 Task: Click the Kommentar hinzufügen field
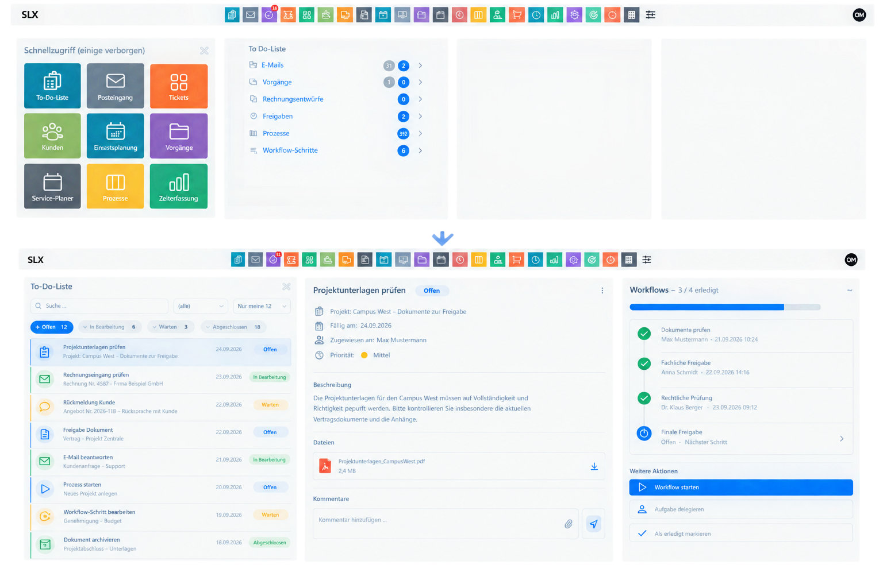(x=446, y=524)
